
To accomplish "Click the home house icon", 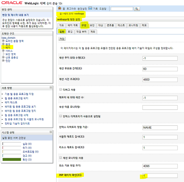I will point(60,8).
